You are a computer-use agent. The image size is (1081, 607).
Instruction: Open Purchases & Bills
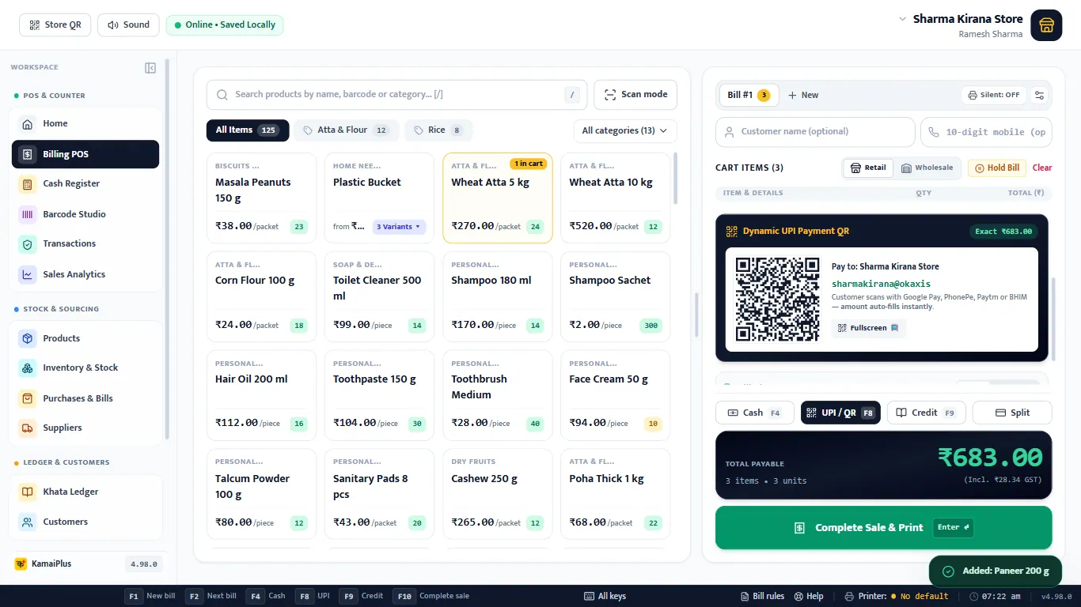85,398
